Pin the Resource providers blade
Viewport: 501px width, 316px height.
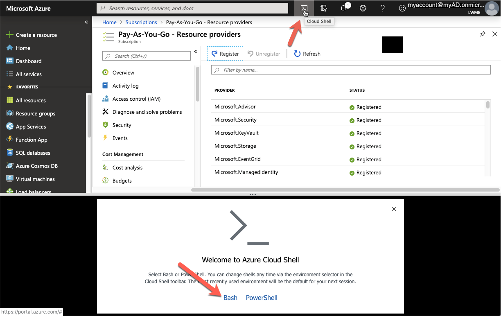coord(483,34)
